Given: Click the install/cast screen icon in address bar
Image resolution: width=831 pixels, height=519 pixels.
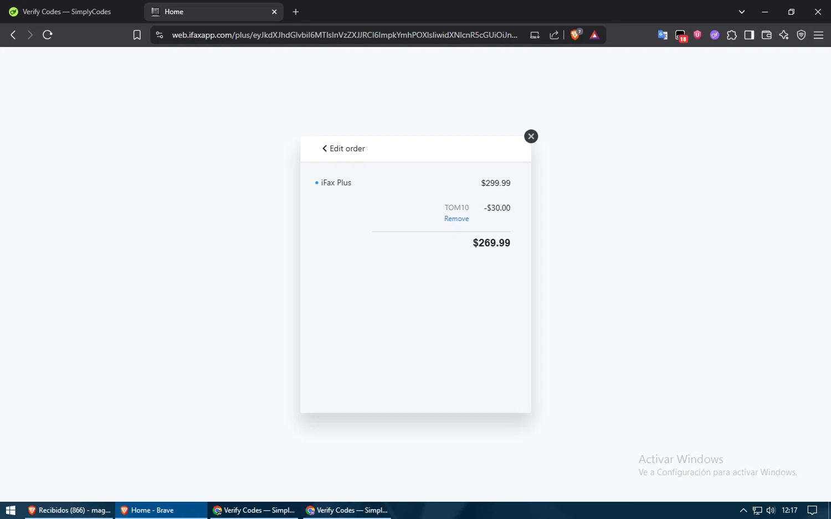Looking at the screenshot, I should (x=535, y=35).
